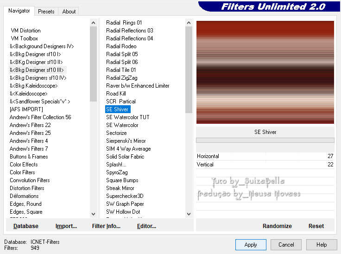This screenshot has height=254, width=341.
Task: Click the Apply button
Action: [x=251, y=245]
